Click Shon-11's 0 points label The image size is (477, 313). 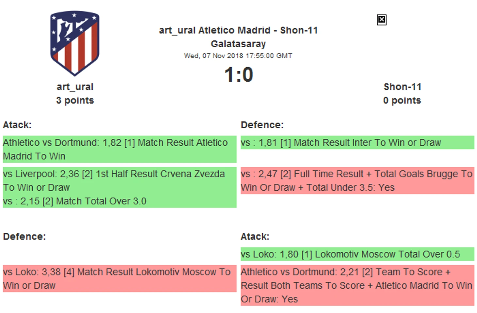click(x=402, y=101)
